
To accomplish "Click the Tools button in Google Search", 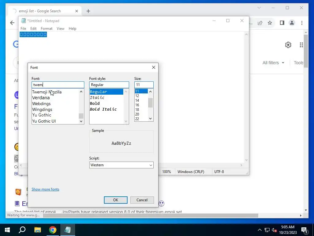I will click(x=298, y=63).
